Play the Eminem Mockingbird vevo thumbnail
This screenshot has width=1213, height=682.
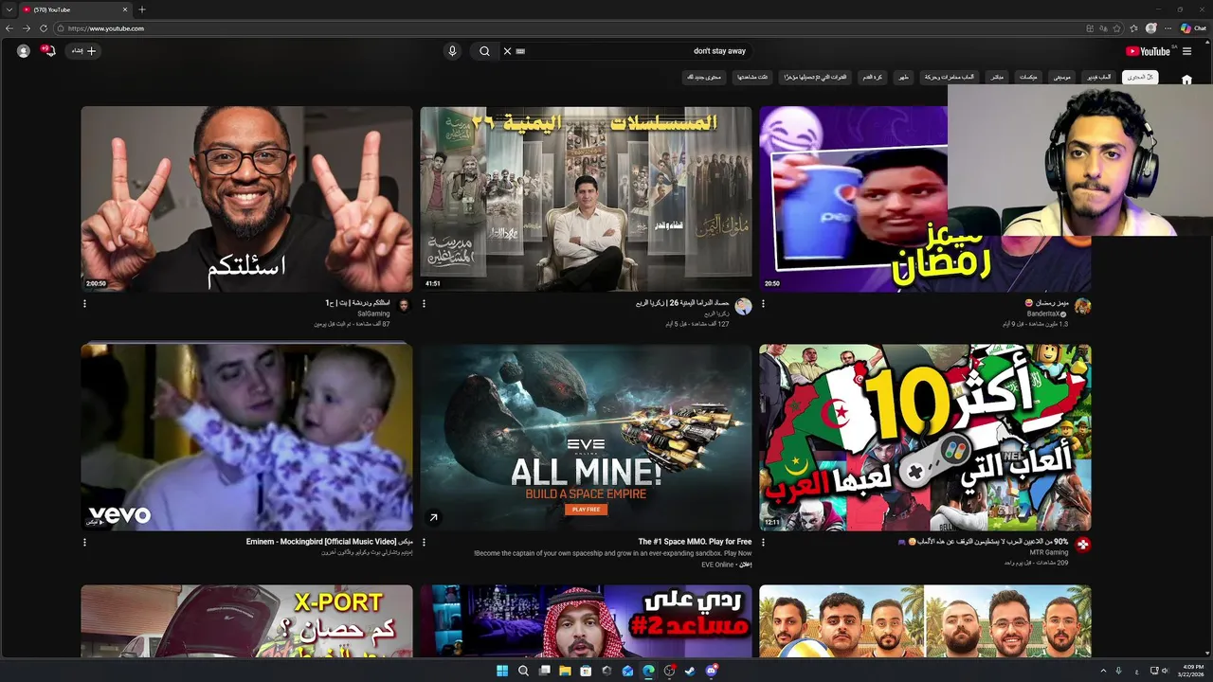pyautogui.click(x=246, y=437)
